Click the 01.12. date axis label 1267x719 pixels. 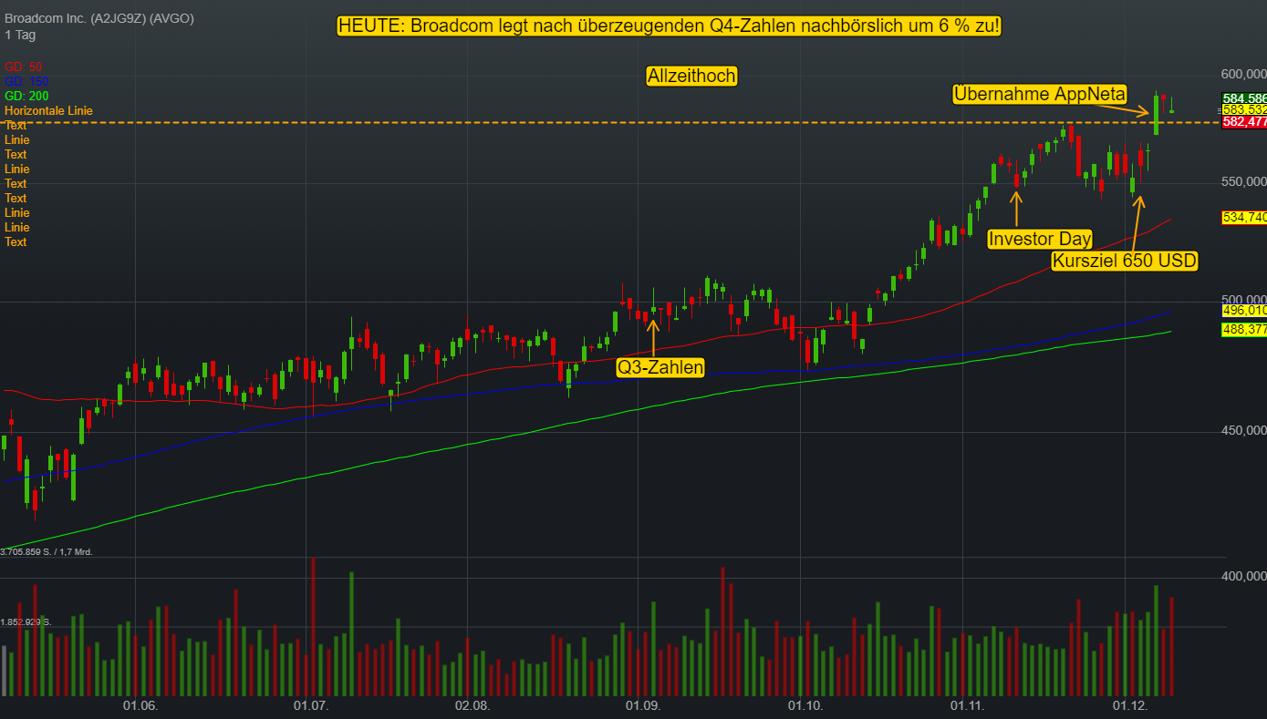coord(1129,706)
